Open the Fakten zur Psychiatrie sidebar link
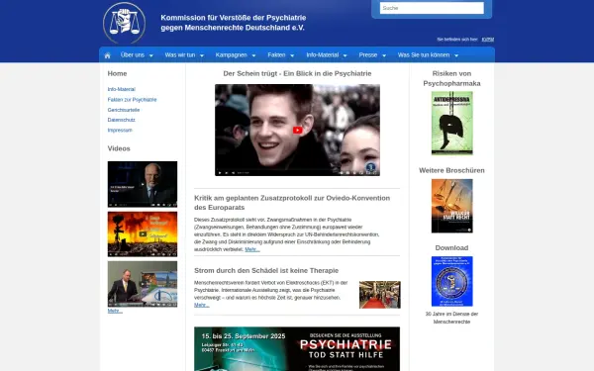The width and height of the screenshot is (594, 371). pyautogui.click(x=132, y=100)
